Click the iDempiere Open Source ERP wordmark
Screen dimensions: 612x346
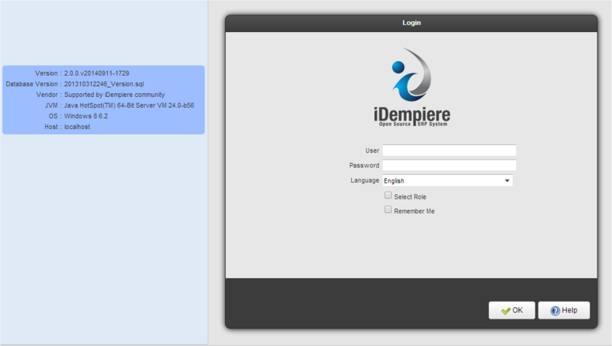click(412, 117)
